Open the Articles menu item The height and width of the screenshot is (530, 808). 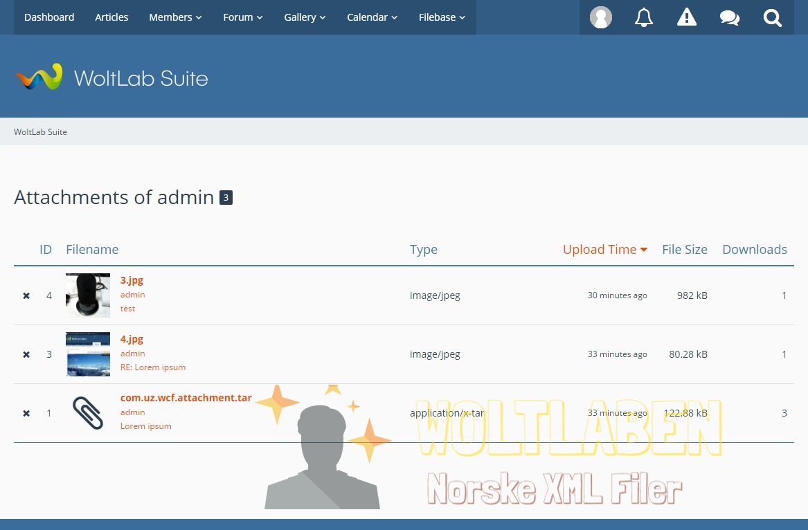click(x=111, y=17)
